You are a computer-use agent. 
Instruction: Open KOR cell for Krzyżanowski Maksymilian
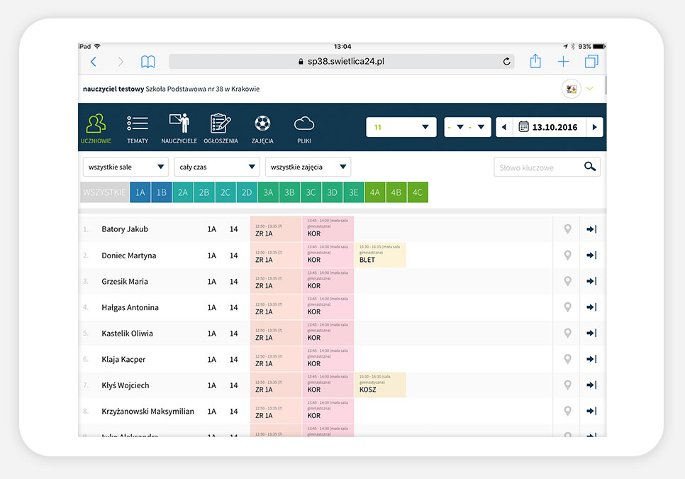point(328,411)
